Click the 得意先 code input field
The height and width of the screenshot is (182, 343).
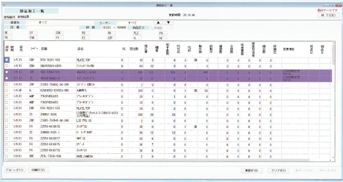32,23
